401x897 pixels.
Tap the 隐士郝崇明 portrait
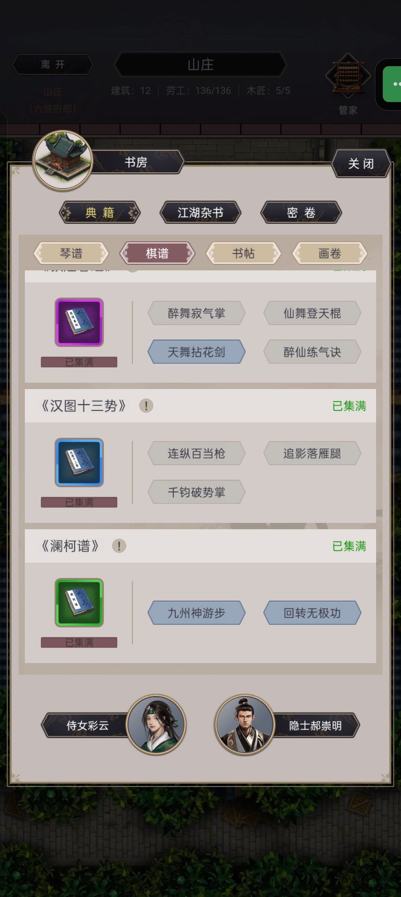pos(244,724)
